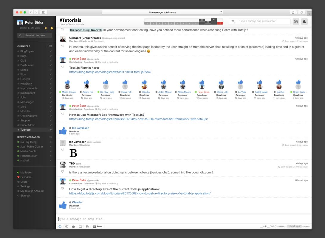Open the total-js-flow blog link
The height and width of the screenshot is (238, 325).
pos(110,72)
